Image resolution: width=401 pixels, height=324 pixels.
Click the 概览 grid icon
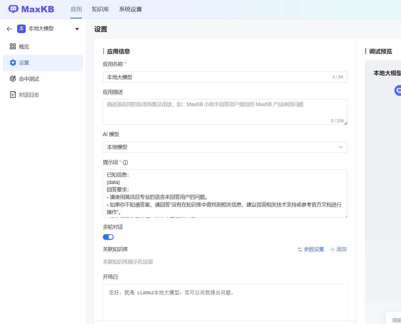click(x=13, y=46)
